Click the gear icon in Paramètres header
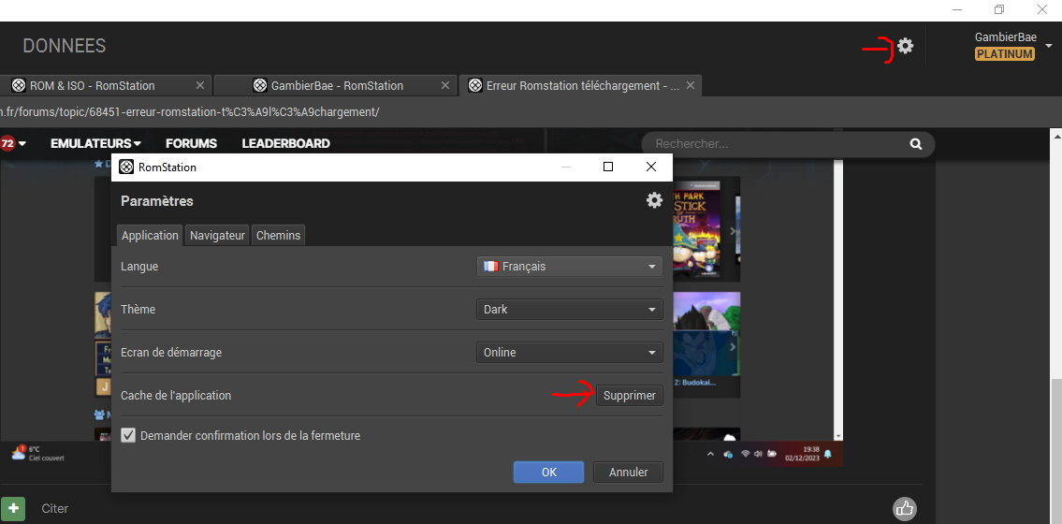The image size is (1062, 524). tap(654, 200)
